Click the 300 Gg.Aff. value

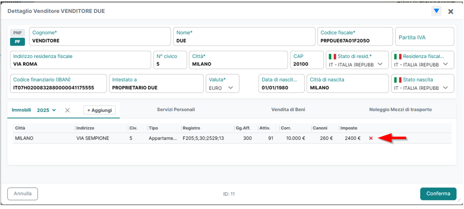click(248, 138)
